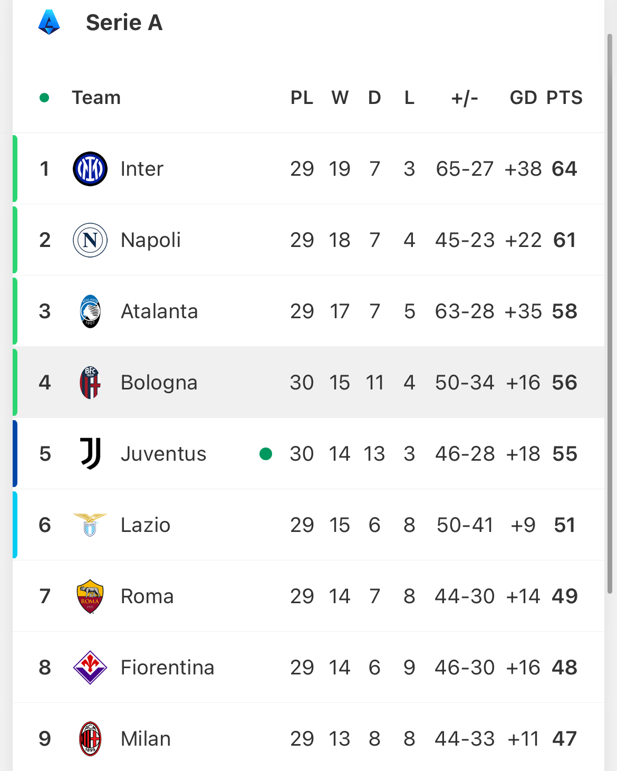The image size is (617, 771).
Task: Click the vertical scrollbar thumb
Action: point(610,314)
